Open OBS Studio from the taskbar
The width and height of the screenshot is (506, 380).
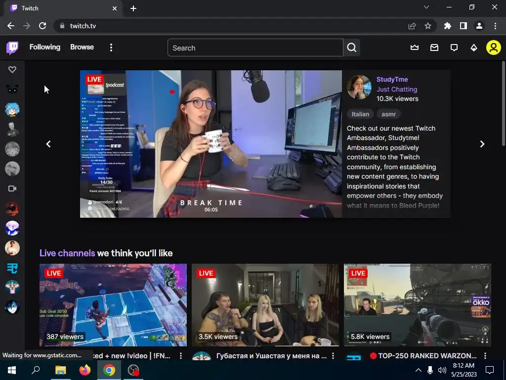click(133, 370)
